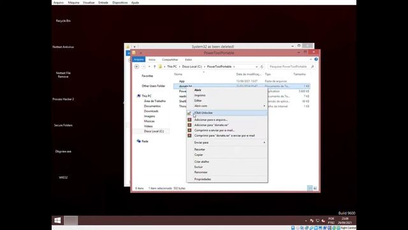Viewport: 408px width, 230px height.
Task: Open the Arquivo ribbon tab
Action: [x=139, y=59]
